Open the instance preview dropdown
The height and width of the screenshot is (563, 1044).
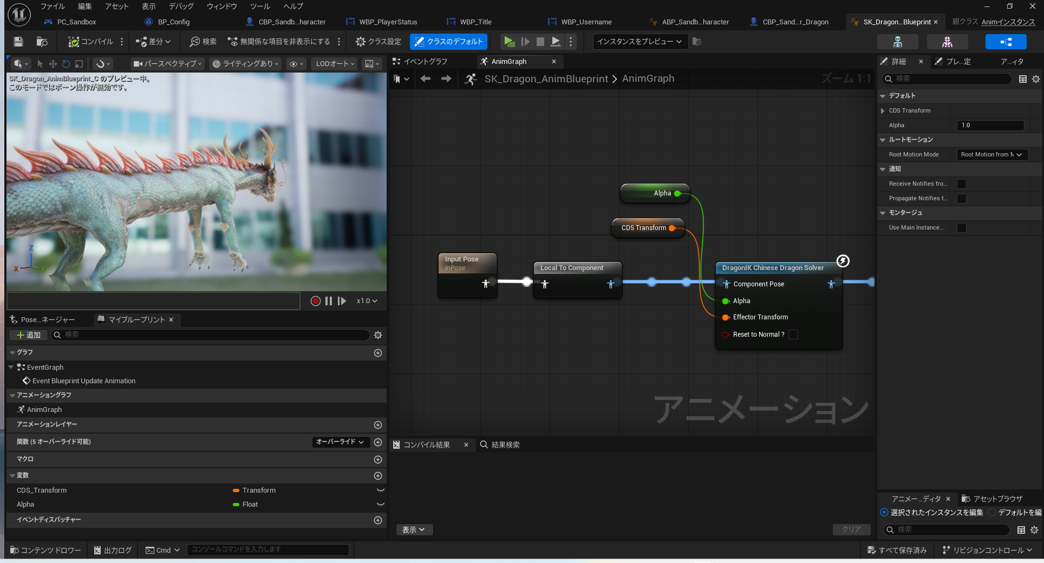click(640, 42)
